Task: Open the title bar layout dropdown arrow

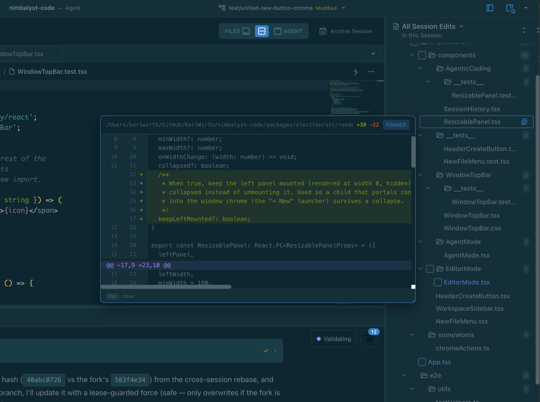Action: pos(526,8)
